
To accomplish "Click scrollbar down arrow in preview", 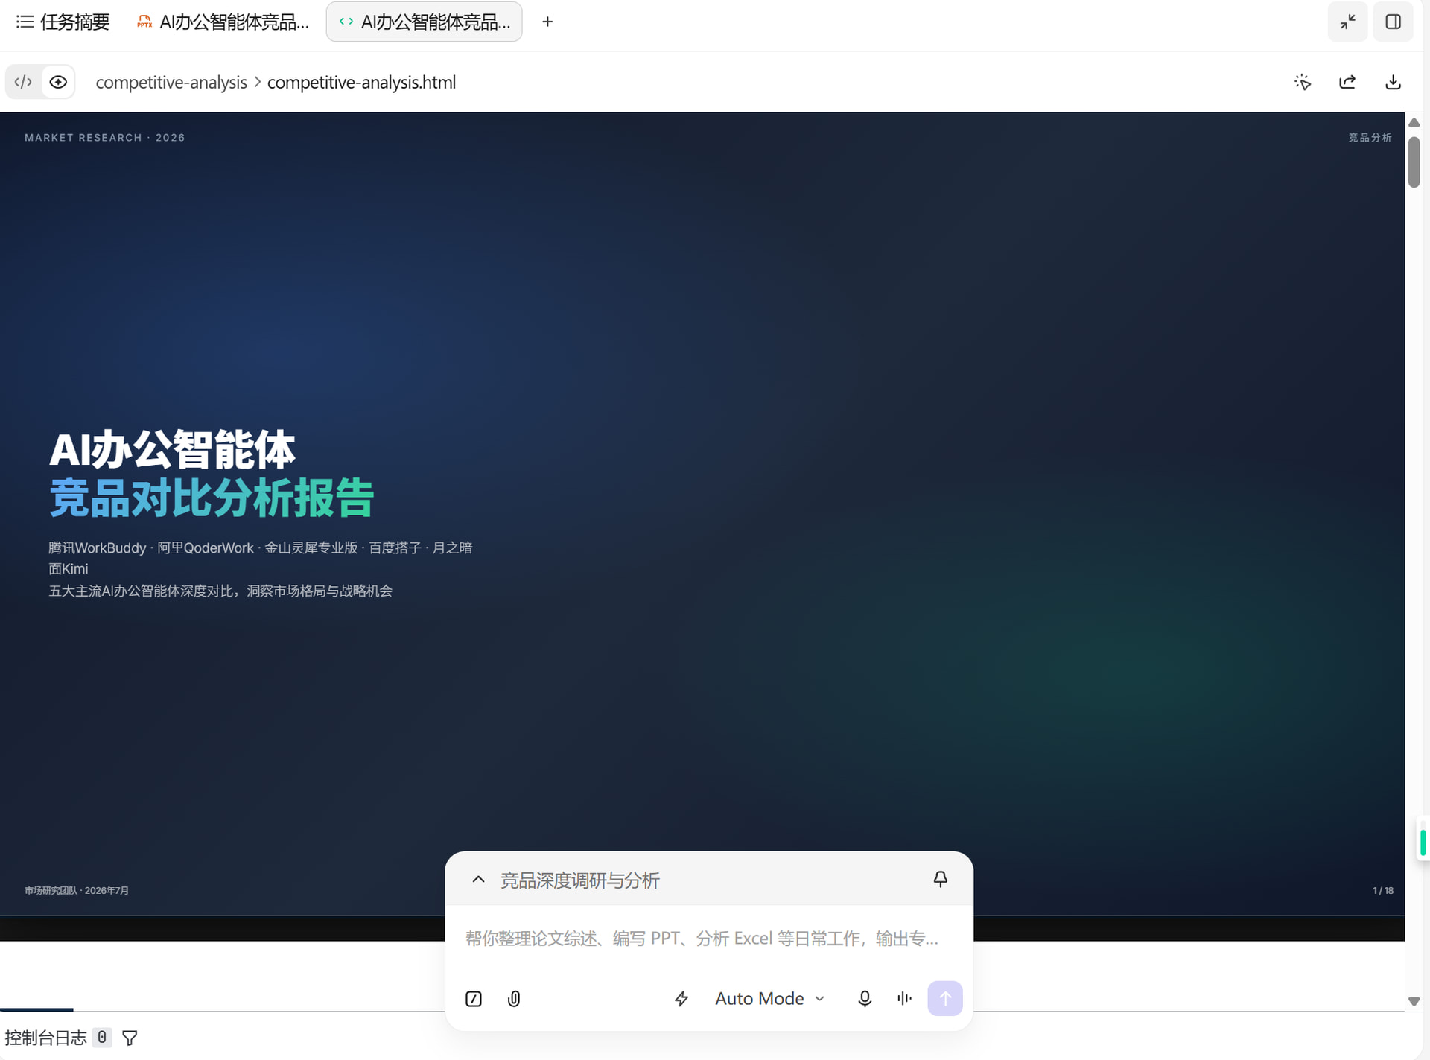I will [x=1414, y=1001].
